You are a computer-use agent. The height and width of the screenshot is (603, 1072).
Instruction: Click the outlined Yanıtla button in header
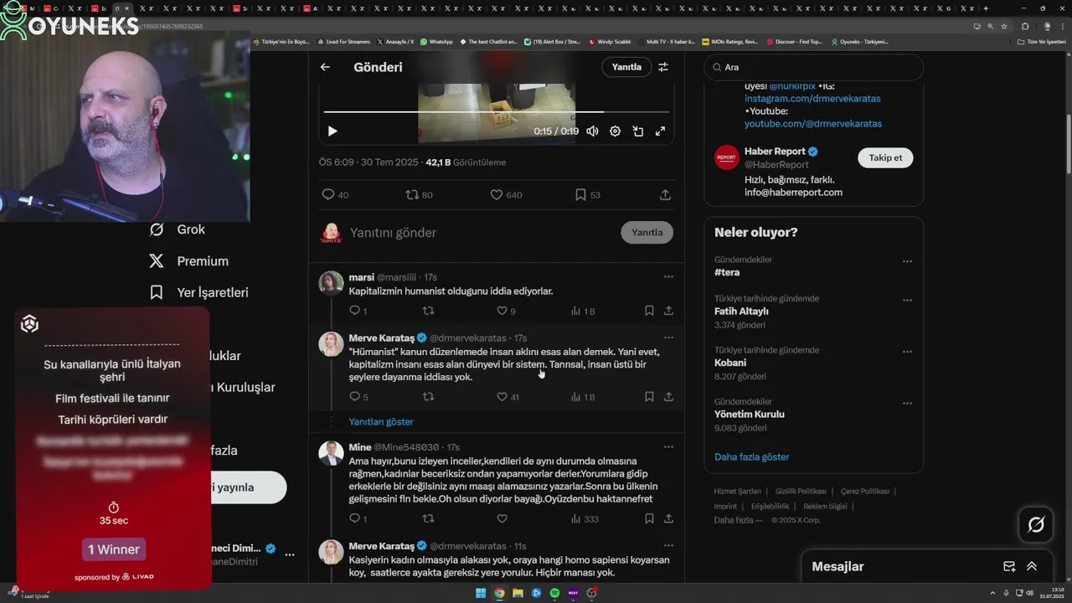click(626, 67)
